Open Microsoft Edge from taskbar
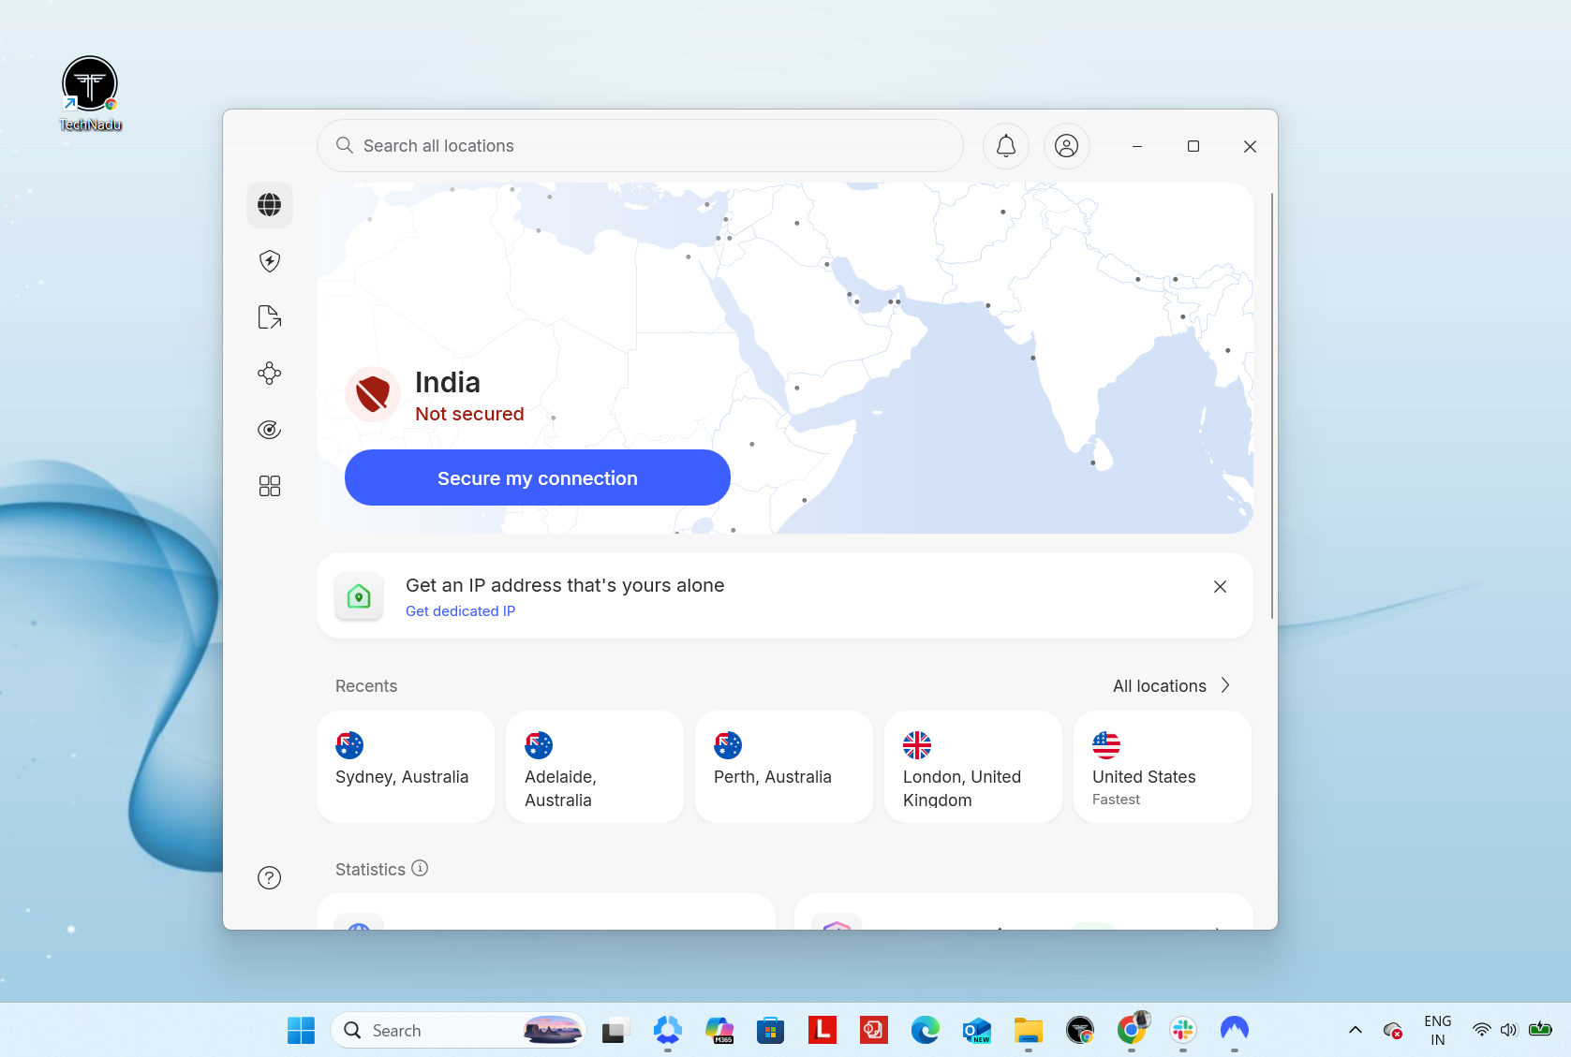The image size is (1571, 1057). click(926, 1030)
